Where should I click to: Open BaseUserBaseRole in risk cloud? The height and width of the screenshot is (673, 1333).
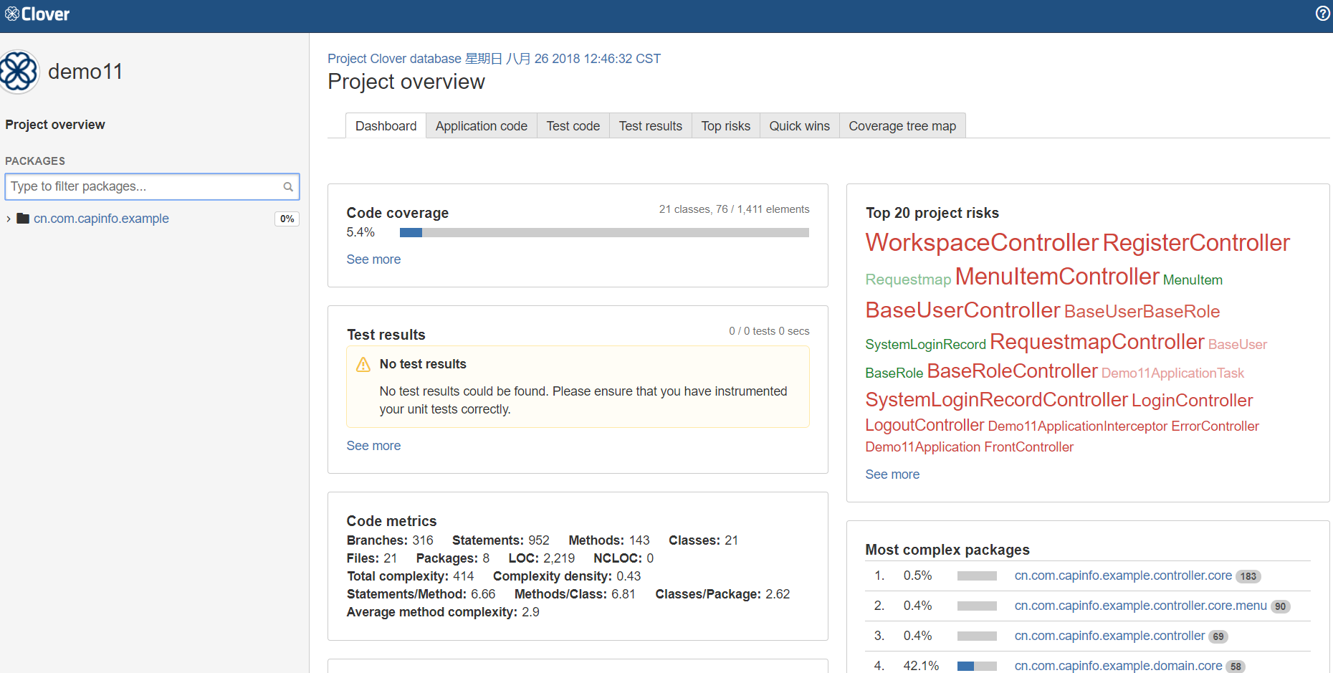click(x=1142, y=312)
